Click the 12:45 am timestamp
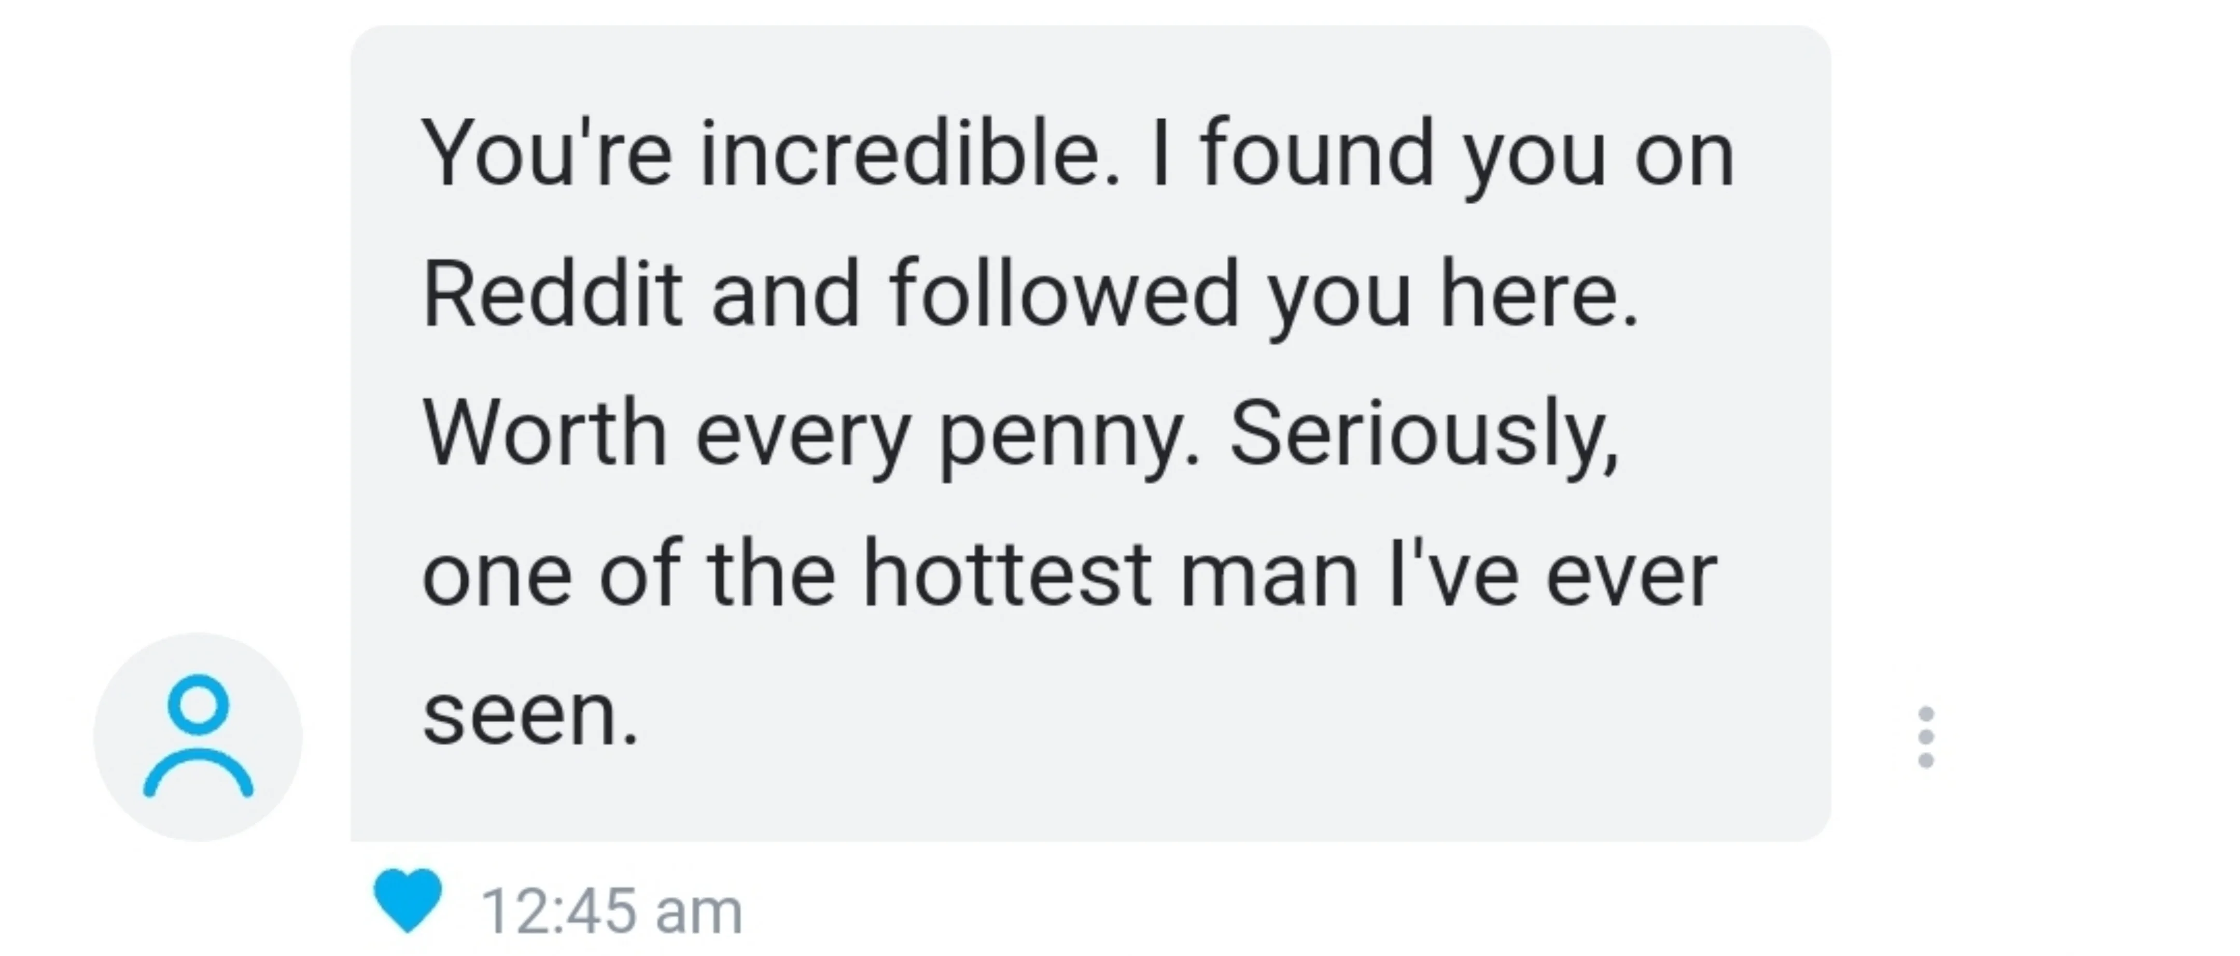Image resolution: width=2240 pixels, height=956 pixels. point(612,911)
